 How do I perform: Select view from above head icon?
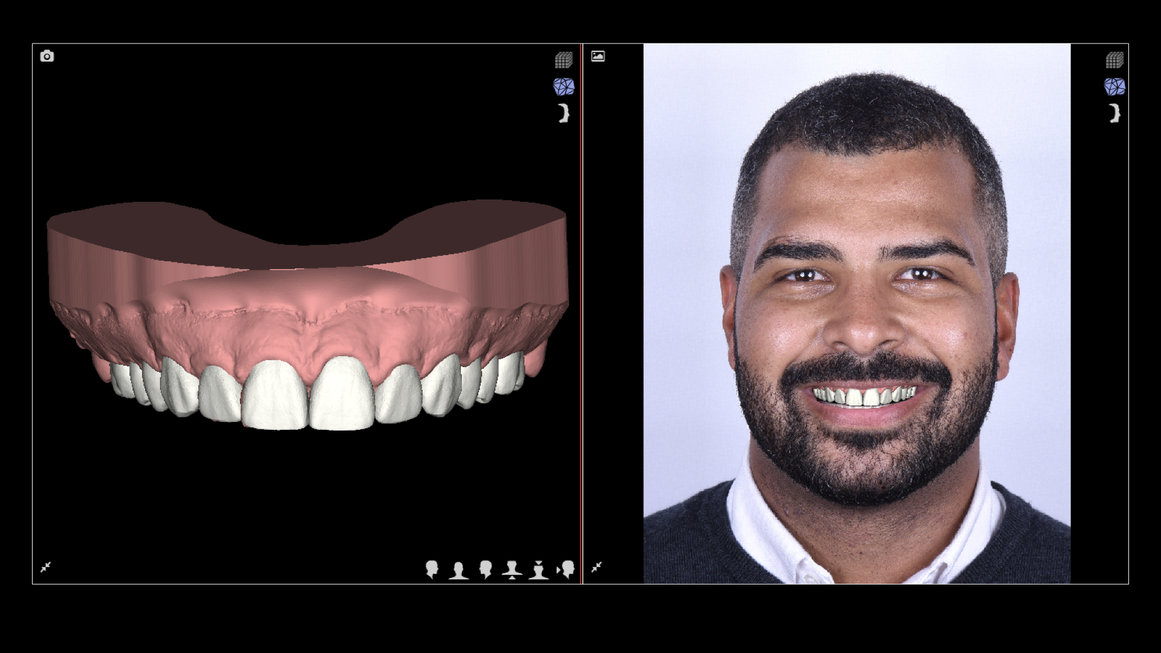click(x=538, y=570)
